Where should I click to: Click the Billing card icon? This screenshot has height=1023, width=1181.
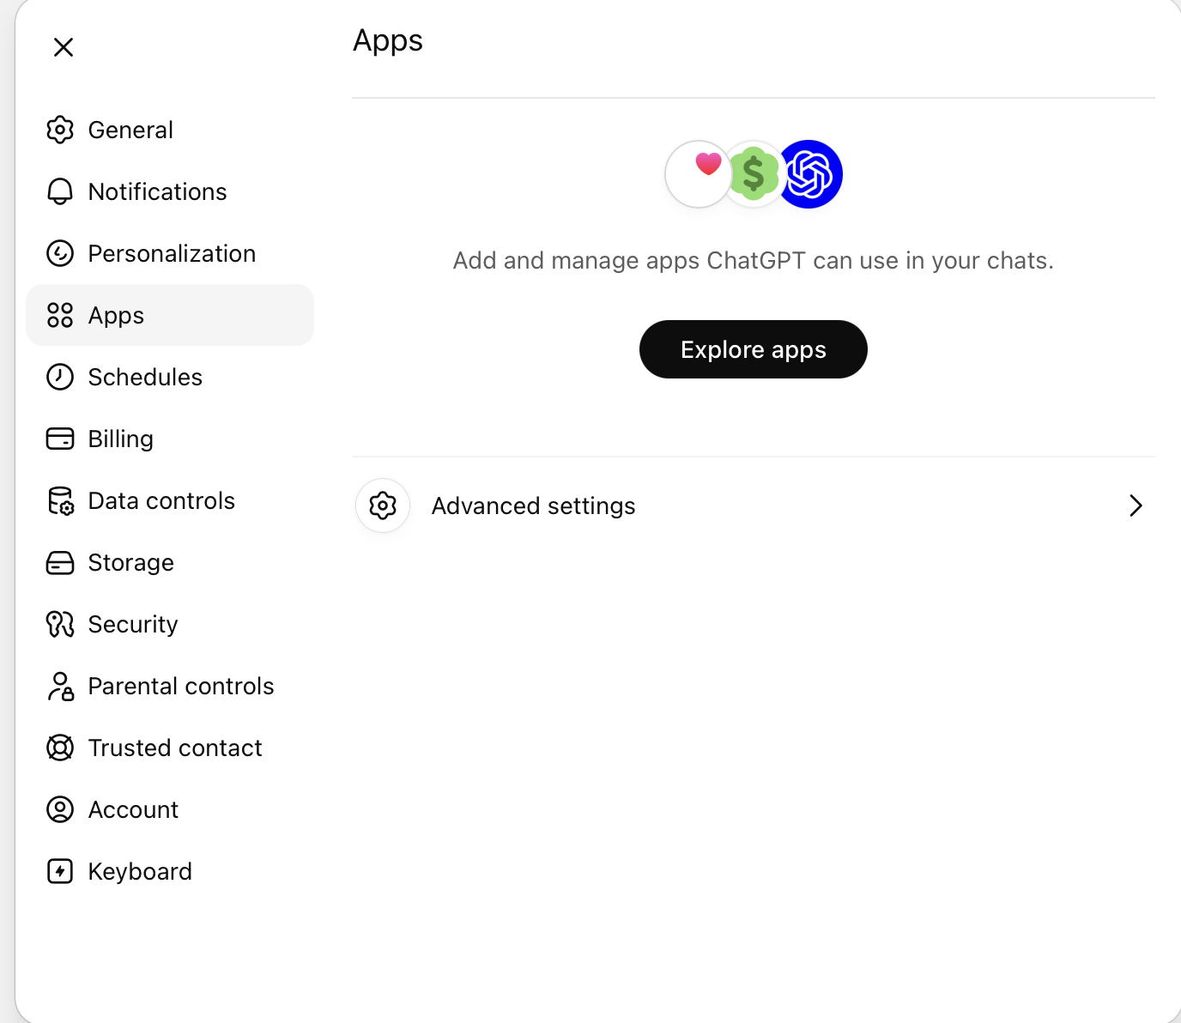tap(60, 439)
